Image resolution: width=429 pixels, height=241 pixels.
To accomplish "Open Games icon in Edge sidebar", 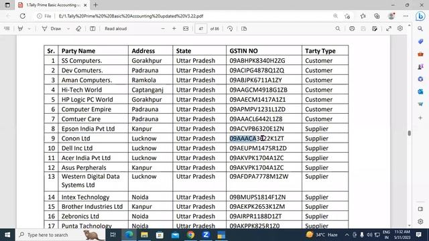I will [x=420, y=67].
